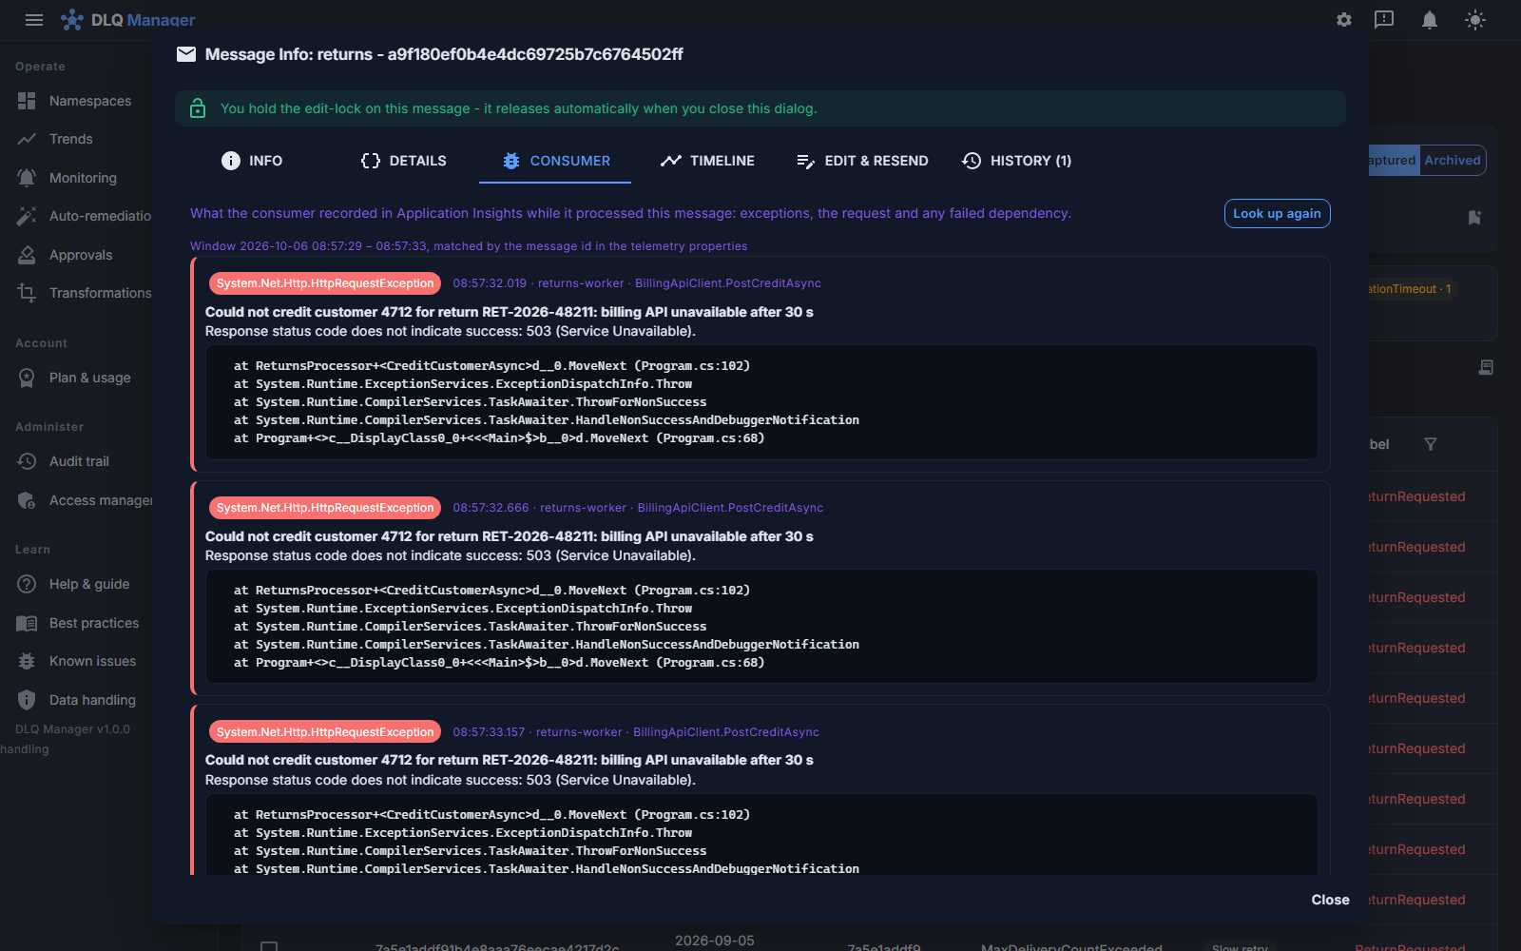Click the DLQ Manager logo icon
Screen dimensions: 1521x951
pyautogui.click(x=72, y=20)
